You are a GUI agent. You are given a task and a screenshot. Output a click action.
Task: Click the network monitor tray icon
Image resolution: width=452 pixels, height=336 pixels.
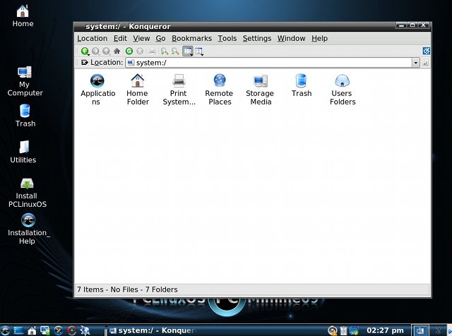[x=354, y=330]
